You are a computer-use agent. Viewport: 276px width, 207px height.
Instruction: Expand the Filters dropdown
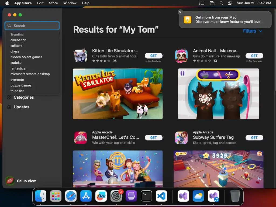coord(253,31)
